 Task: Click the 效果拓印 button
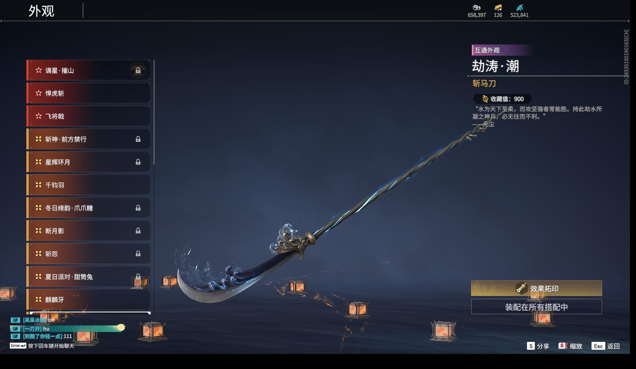(x=536, y=288)
